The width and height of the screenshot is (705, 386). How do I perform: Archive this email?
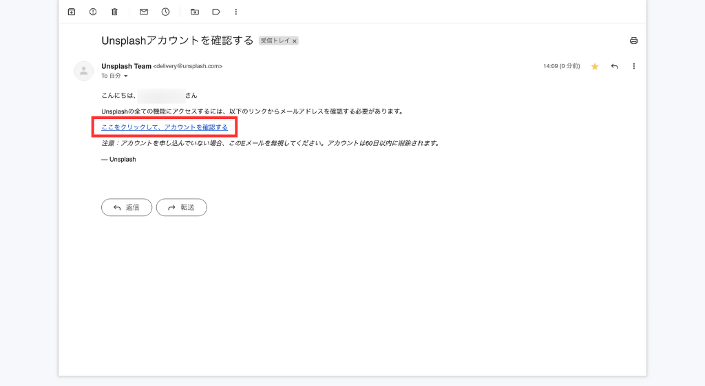pos(72,12)
